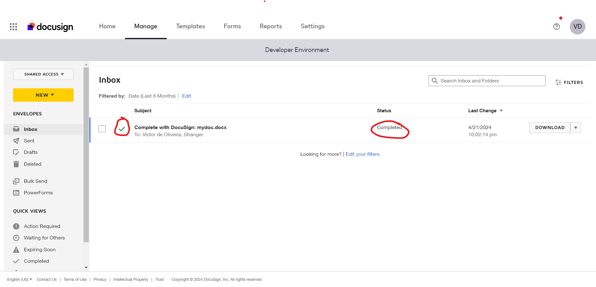Open the VD user avatar menu
Image resolution: width=596 pixels, height=287 pixels.
tap(577, 27)
